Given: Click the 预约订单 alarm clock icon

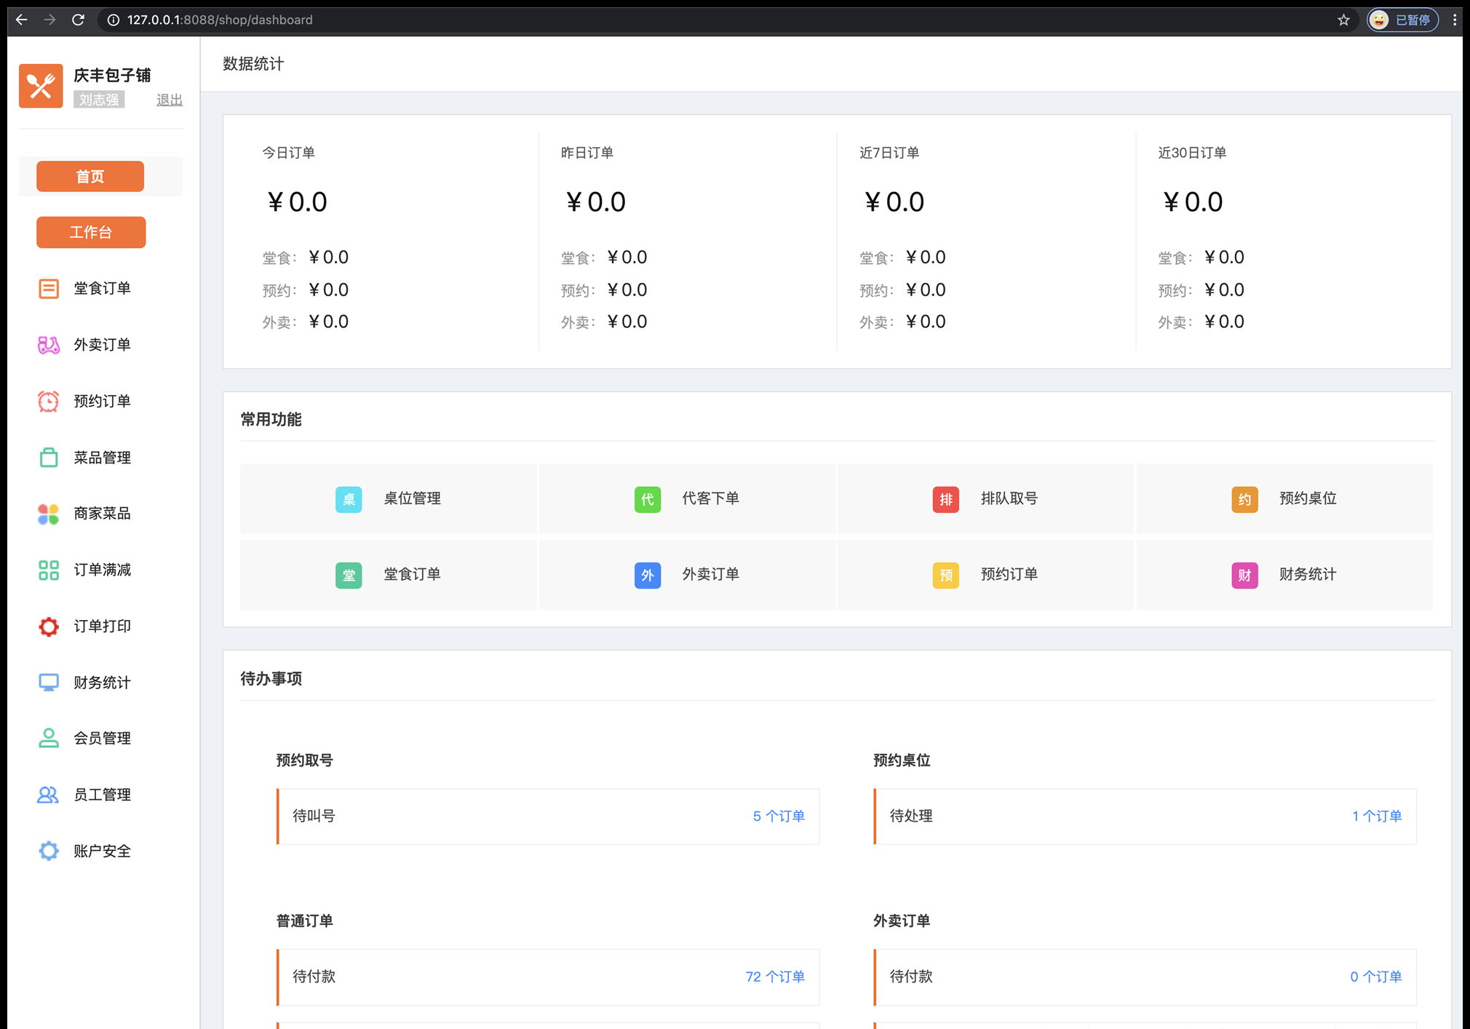Looking at the screenshot, I should tap(48, 401).
